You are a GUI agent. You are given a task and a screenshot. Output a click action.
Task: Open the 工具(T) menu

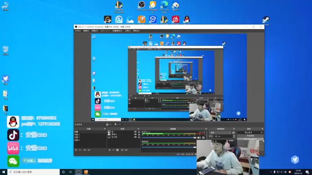pos(128,31)
